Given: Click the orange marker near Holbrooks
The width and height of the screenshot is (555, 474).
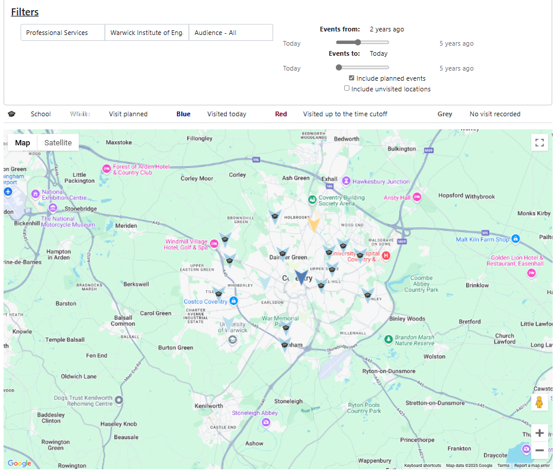Looking at the screenshot, I should click(x=314, y=224).
